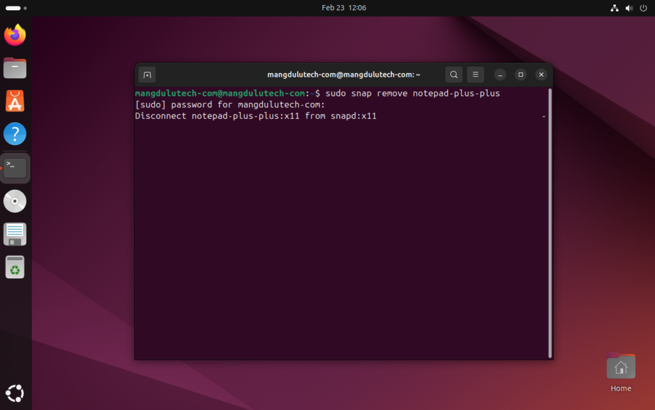The height and width of the screenshot is (410, 655).
Task: Click the network icon in the top bar
Action: coord(613,8)
